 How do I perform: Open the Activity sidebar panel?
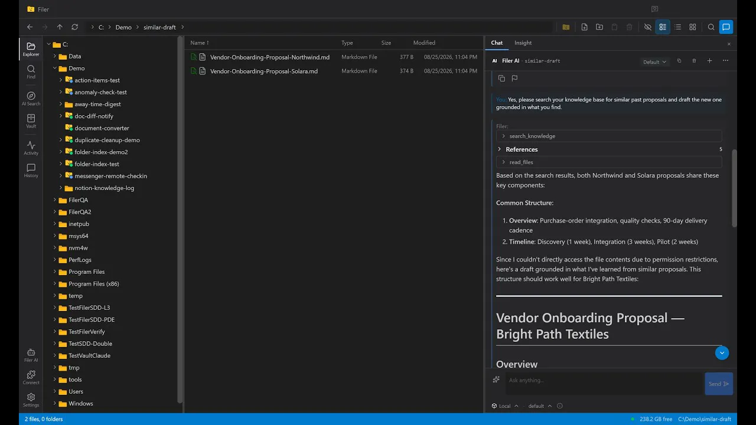pos(31,148)
